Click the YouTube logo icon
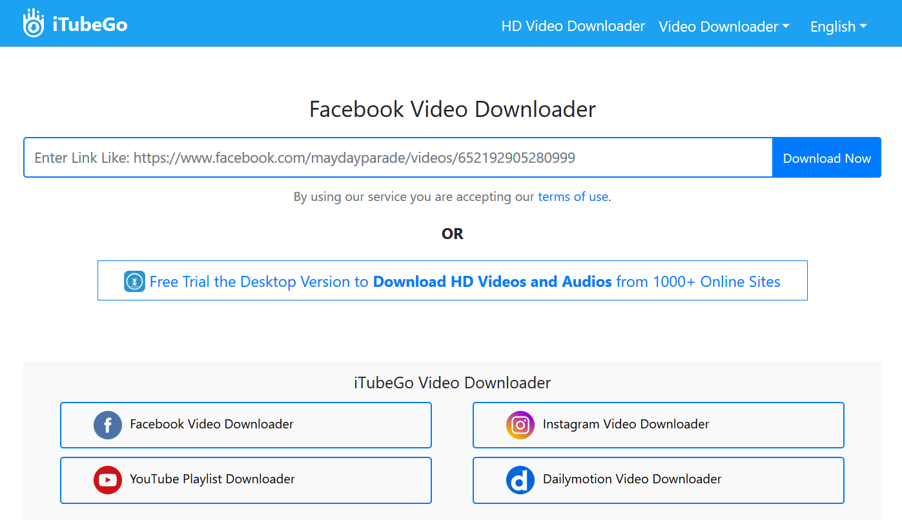This screenshot has width=902, height=524. 108,480
